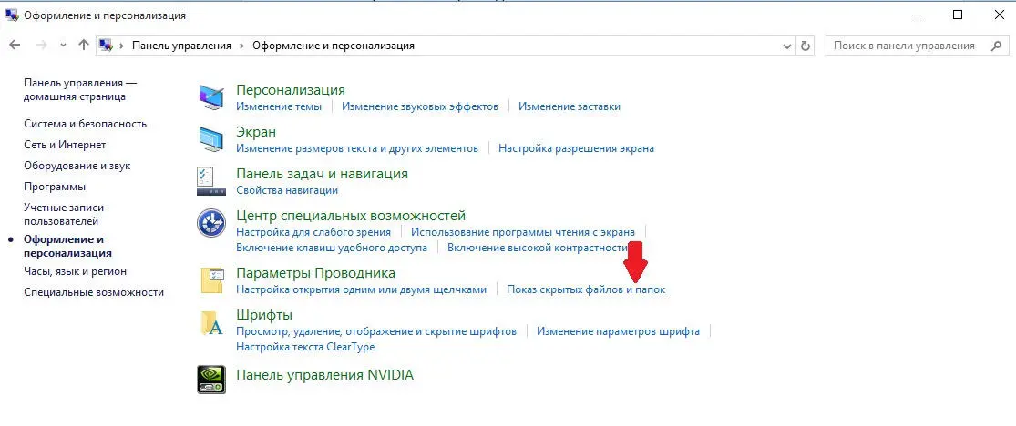Screen dimensions: 1016x426
Task: Open the Панель задач и навигация icon
Action: click(211, 180)
